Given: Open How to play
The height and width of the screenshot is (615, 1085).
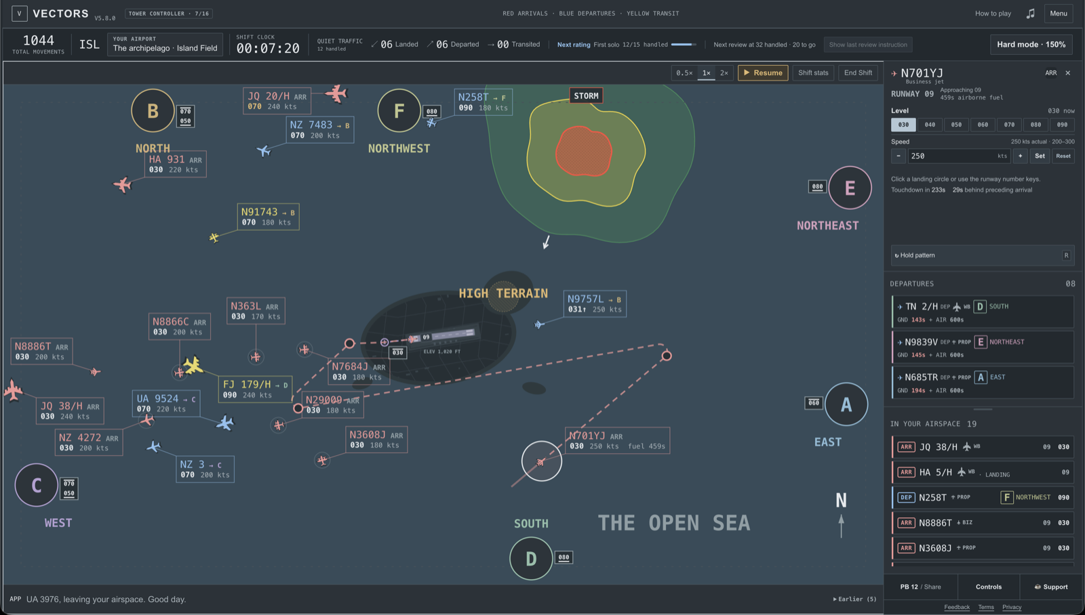Looking at the screenshot, I should [x=993, y=14].
